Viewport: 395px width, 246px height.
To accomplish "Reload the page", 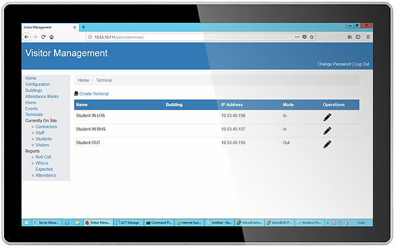I will click(43, 37).
